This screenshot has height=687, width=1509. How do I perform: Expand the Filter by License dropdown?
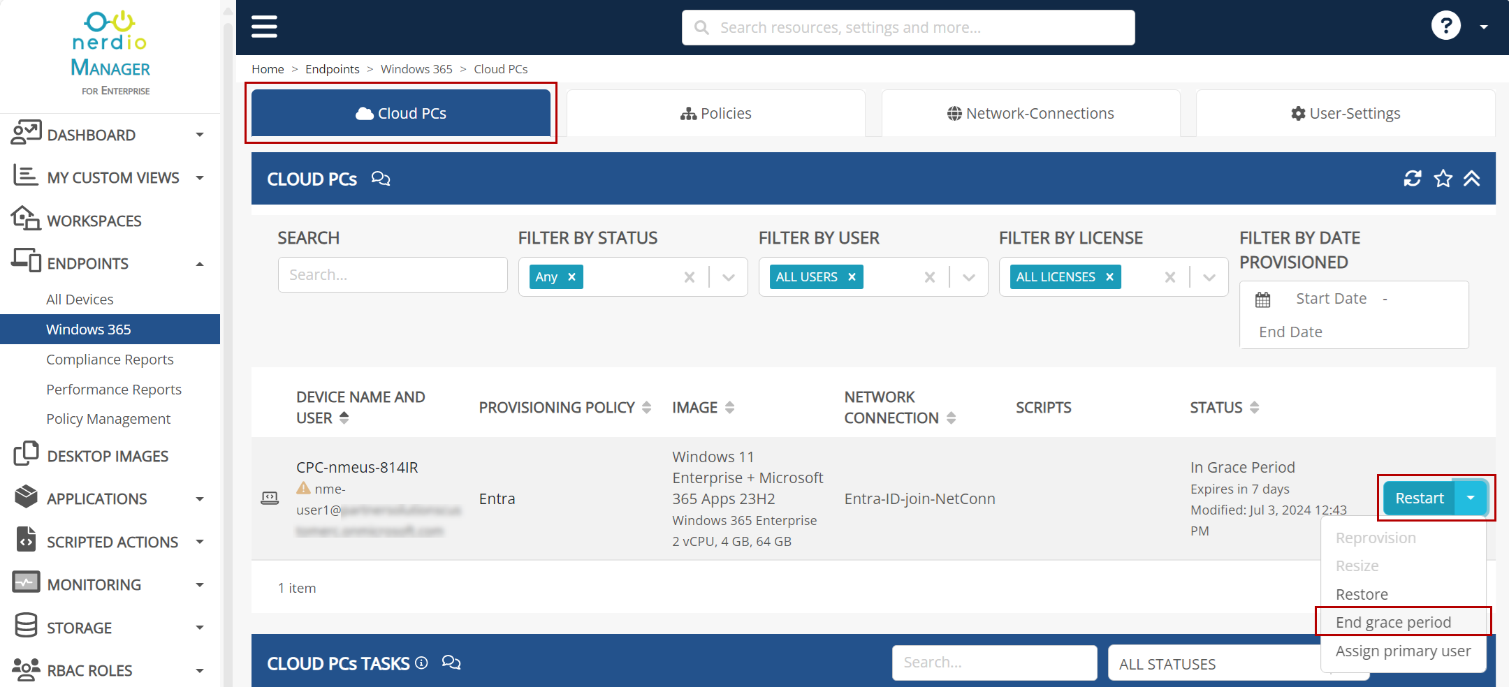1209,277
